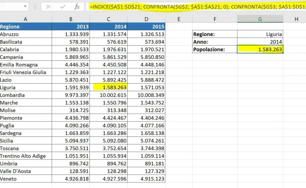Select the Veneto cell
Image resolution: width=306 pixels, height=188 pixels.
26,179
